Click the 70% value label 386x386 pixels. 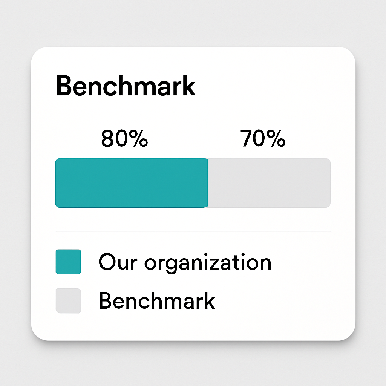263,139
